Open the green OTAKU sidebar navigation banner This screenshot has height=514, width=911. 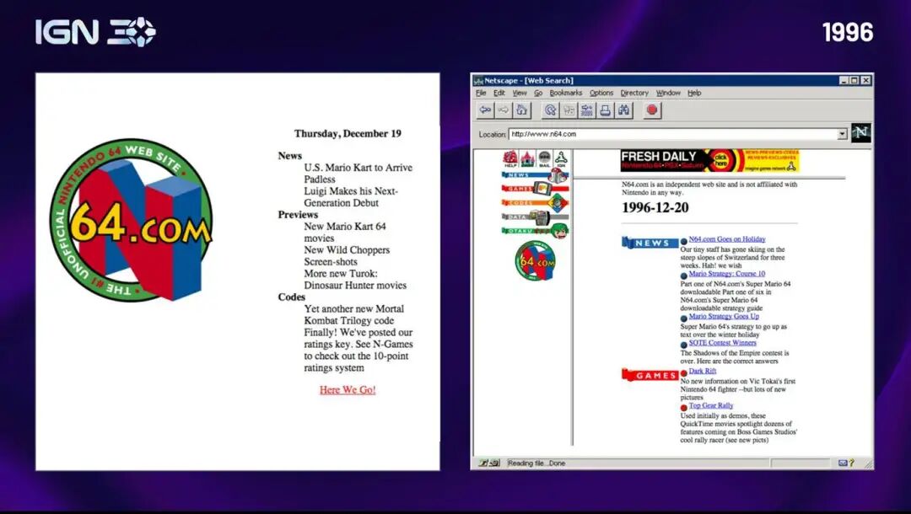(x=535, y=232)
